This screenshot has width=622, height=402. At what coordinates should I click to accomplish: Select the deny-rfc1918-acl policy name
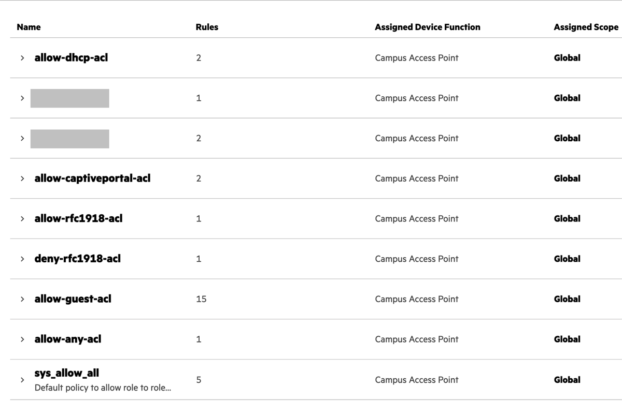[x=77, y=258]
